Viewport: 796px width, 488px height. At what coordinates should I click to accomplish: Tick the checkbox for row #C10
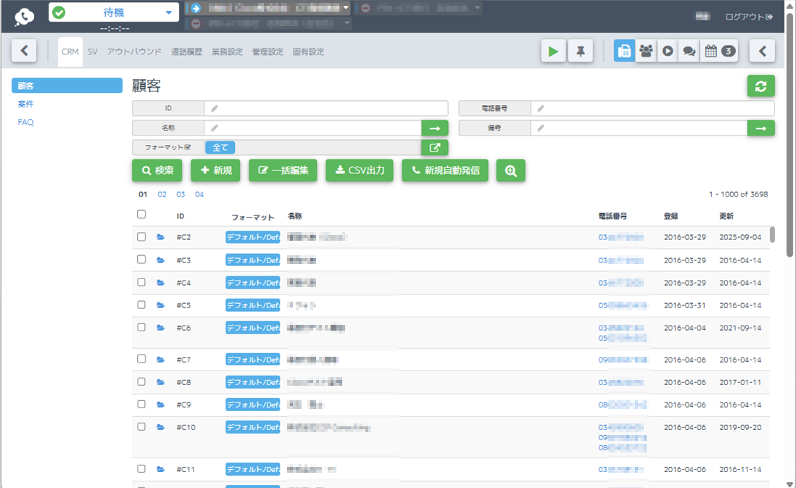tap(141, 427)
